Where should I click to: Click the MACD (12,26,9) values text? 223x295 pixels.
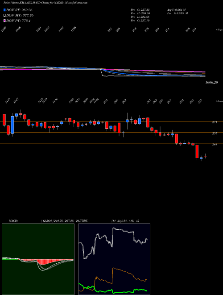pos(62,221)
